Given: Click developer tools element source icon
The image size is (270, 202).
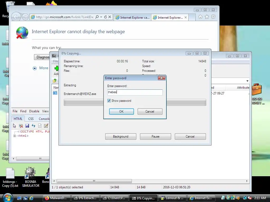Looking at the screenshot, I should pyautogui.click(x=40, y=126).
